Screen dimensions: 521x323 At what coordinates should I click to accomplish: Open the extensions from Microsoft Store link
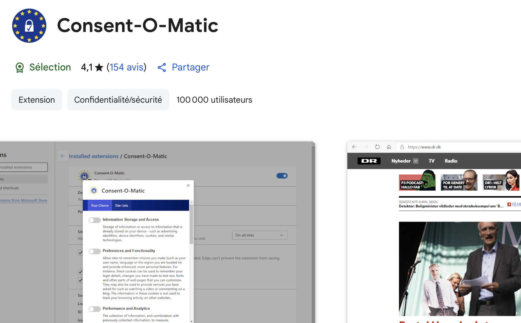click(x=24, y=200)
